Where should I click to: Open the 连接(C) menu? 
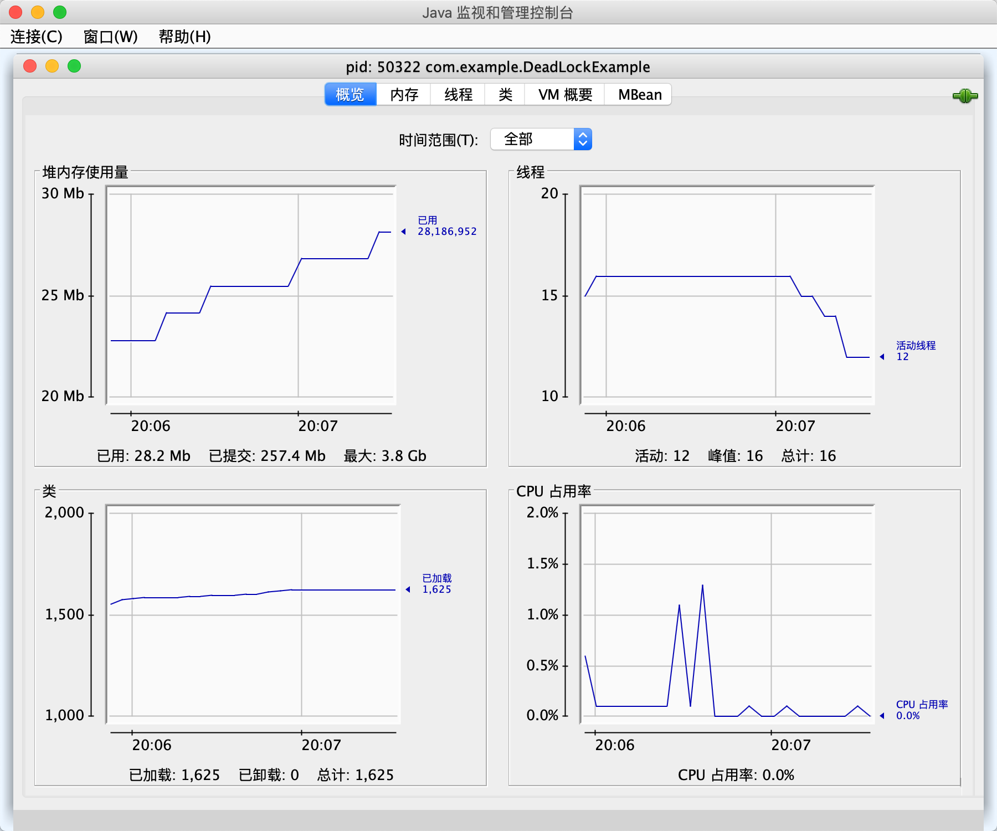[36, 37]
